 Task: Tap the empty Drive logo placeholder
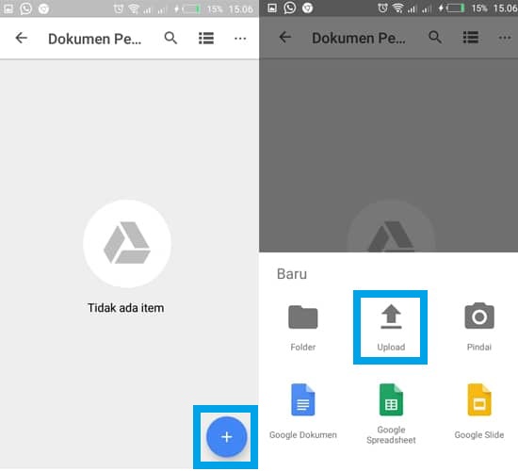[x=127, y=243]
